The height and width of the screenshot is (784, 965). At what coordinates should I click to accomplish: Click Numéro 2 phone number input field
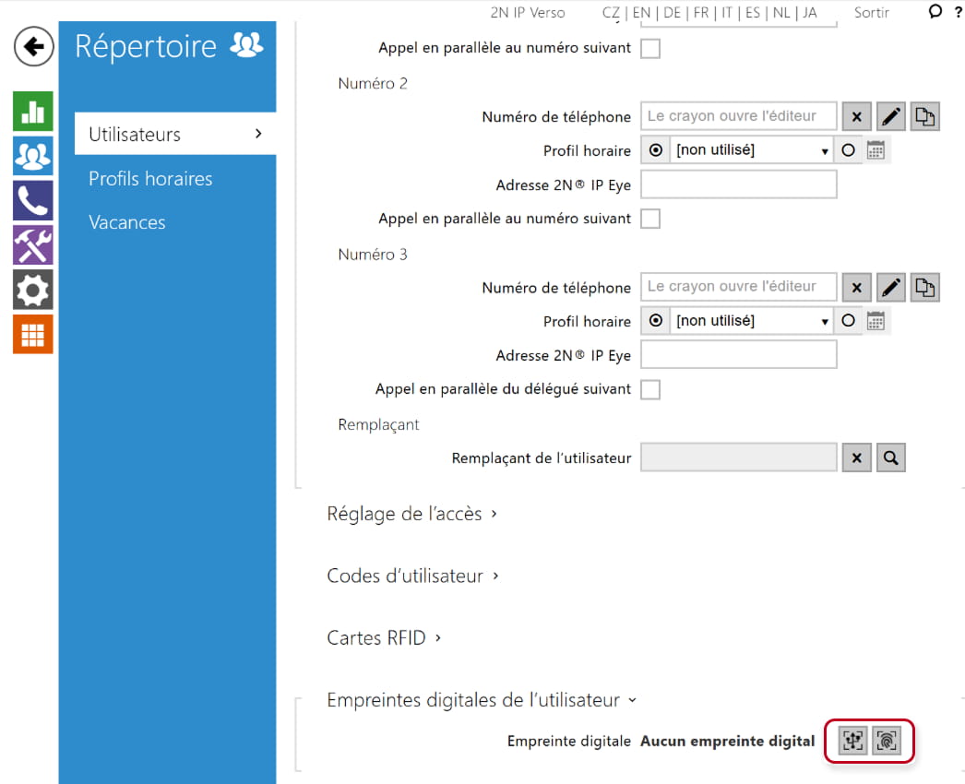point(739,116)
